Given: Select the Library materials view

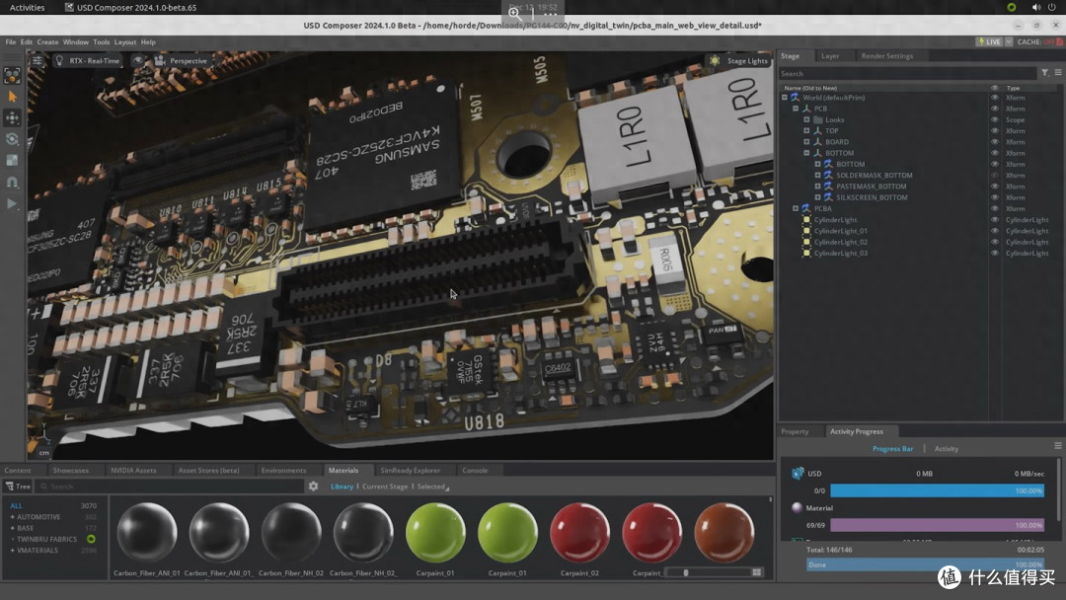Looking at the screenshot, I should click(x=342, y=487).
